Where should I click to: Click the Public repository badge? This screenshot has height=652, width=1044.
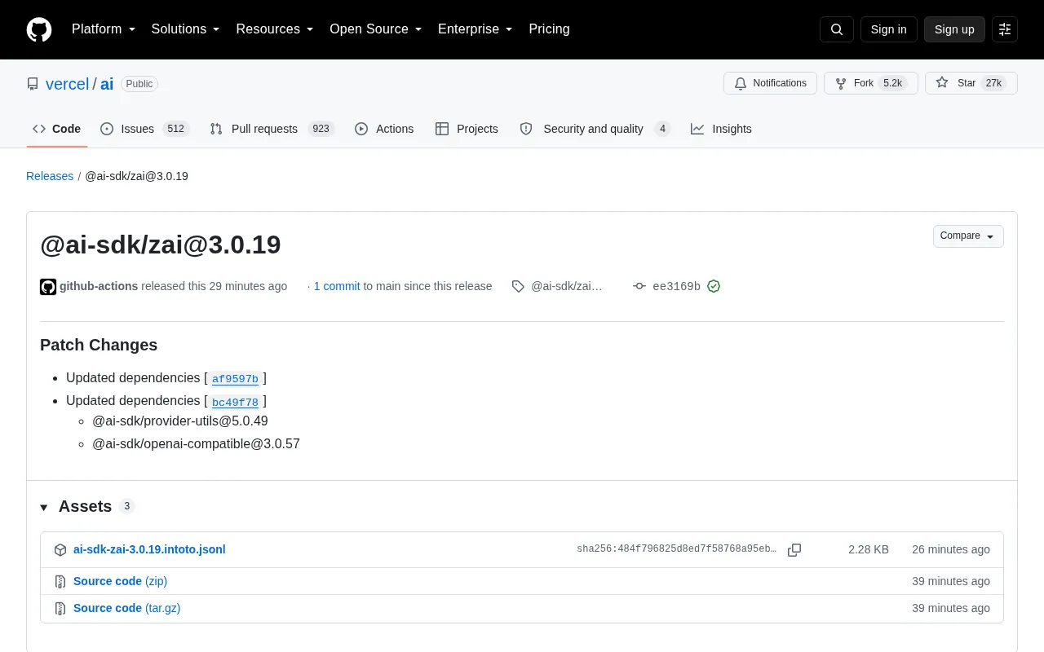tap(139, 84)
